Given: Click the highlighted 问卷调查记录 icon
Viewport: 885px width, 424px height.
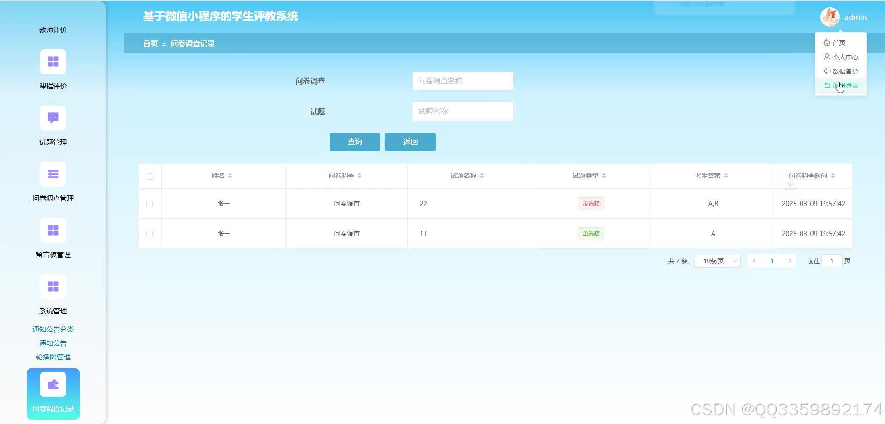Looking at the screenshot, I should [x=53, y=384].
